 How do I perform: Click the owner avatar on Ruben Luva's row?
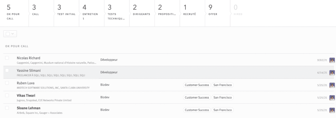click(x=332, y=85)
